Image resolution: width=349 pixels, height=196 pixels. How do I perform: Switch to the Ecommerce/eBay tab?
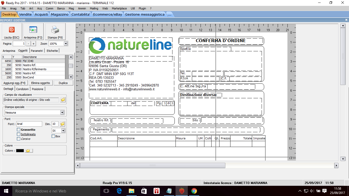click(108, 14)
